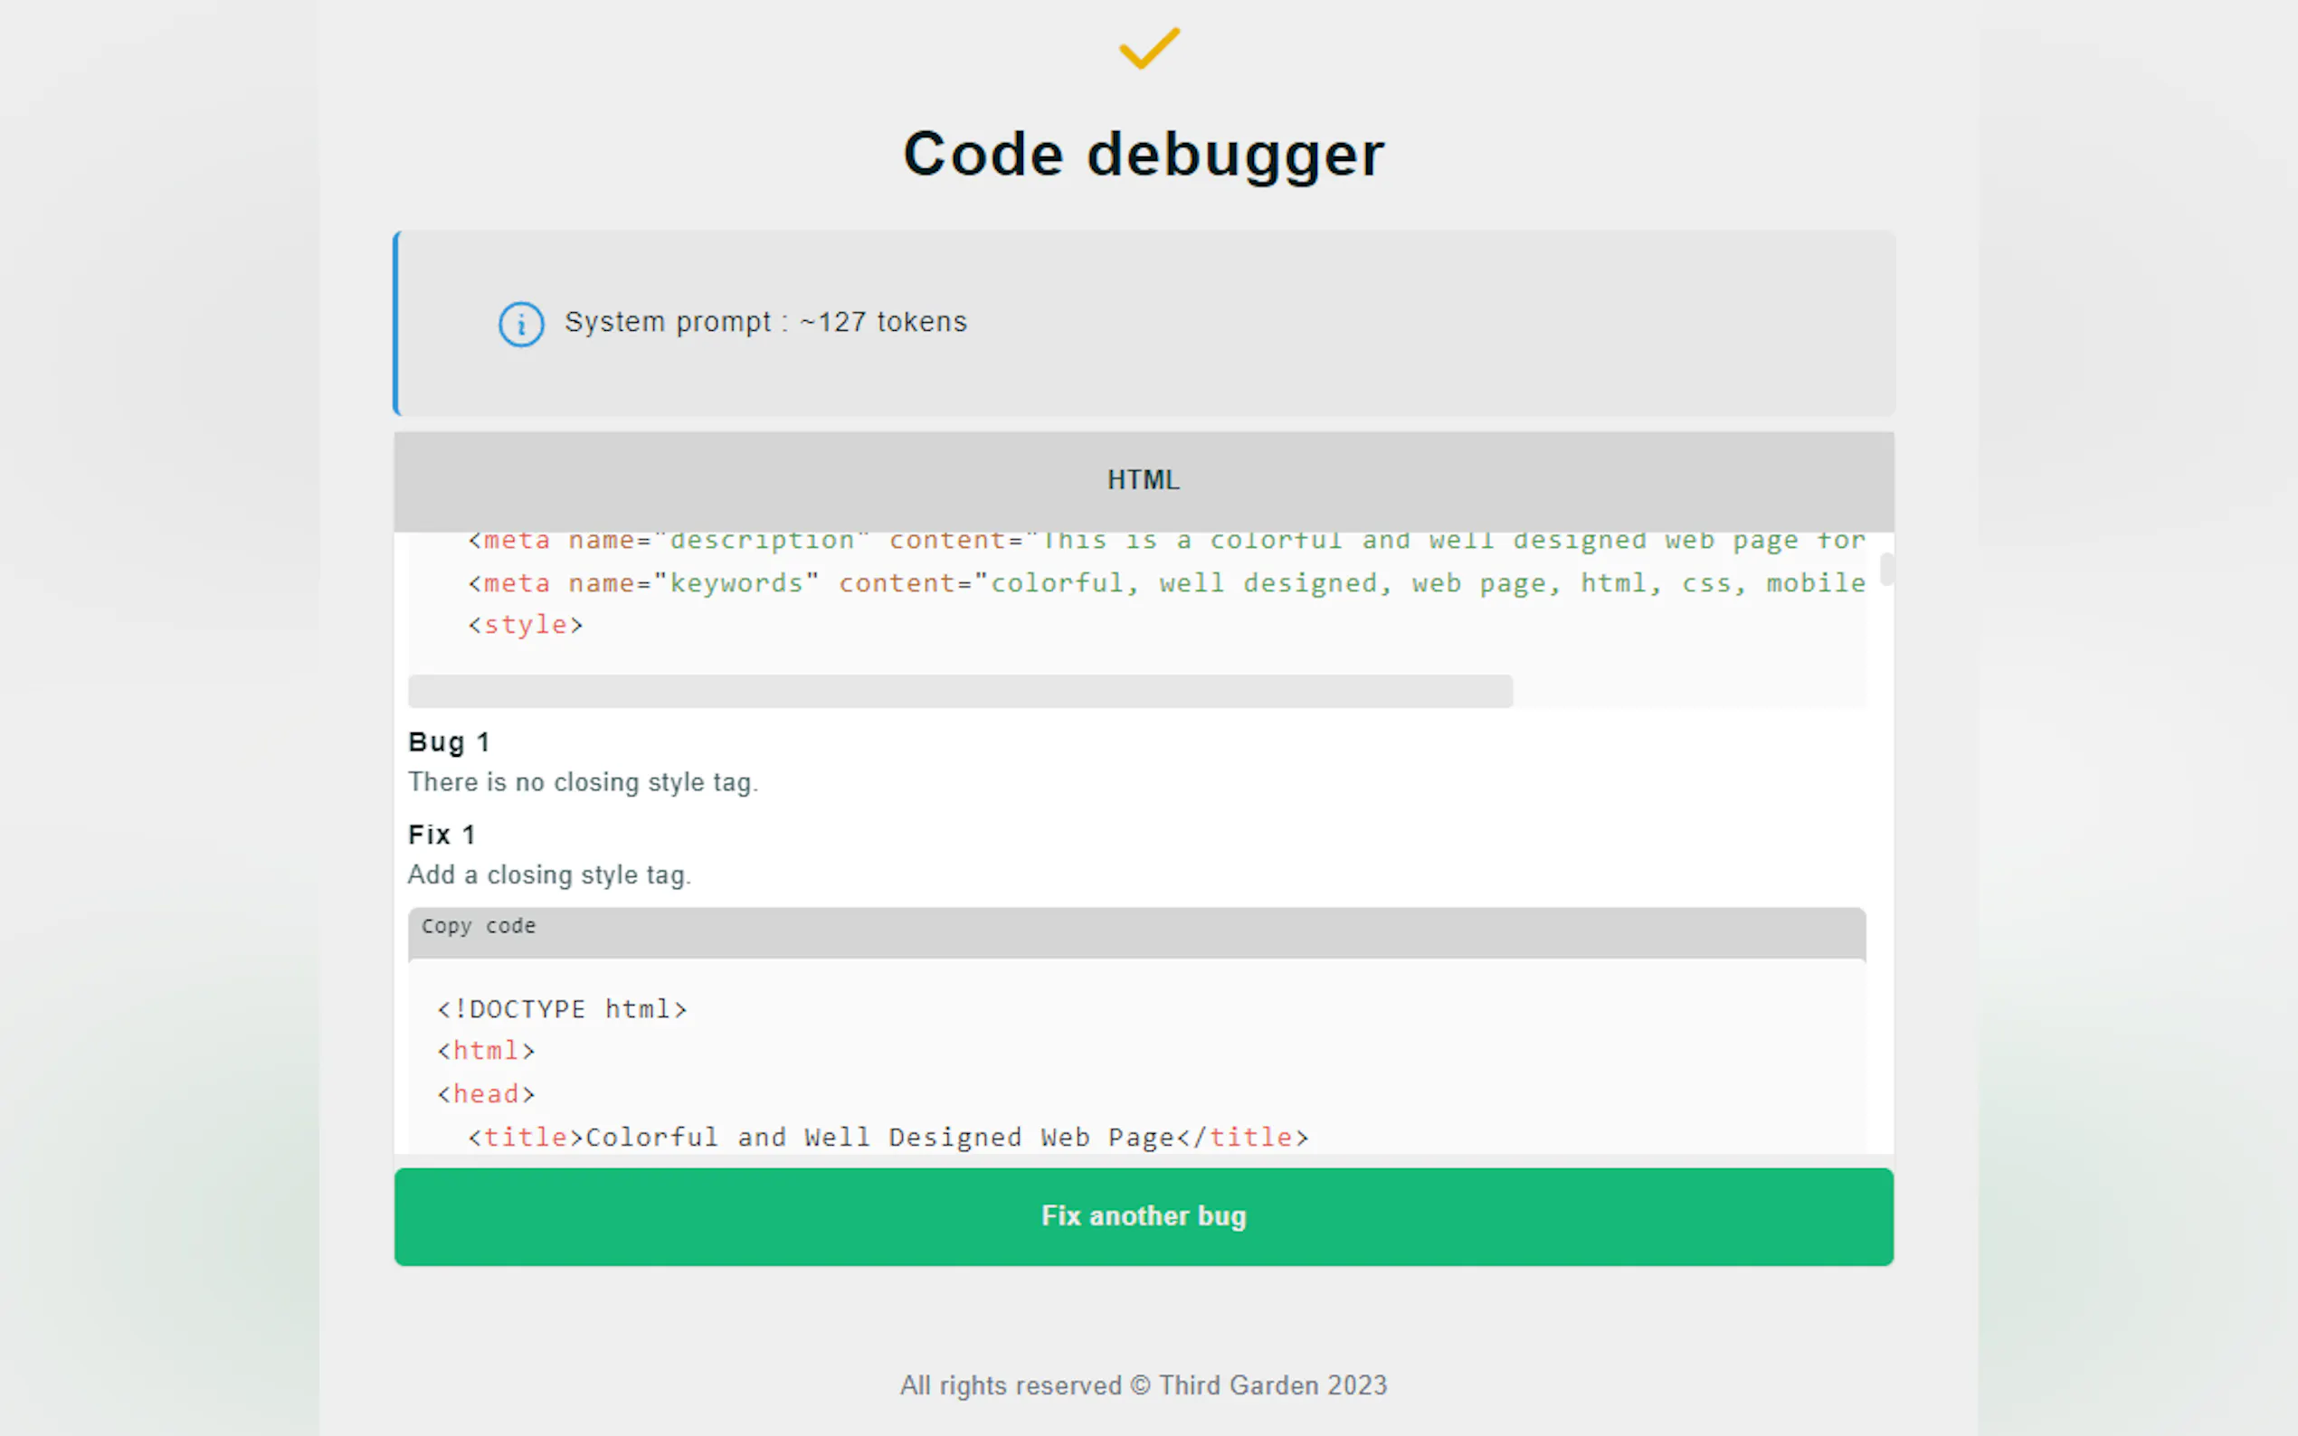The width and height of the screenshot is (2298, 1436).
Task: Click the title tag line in fixed code
Action: coord(888,1137)
